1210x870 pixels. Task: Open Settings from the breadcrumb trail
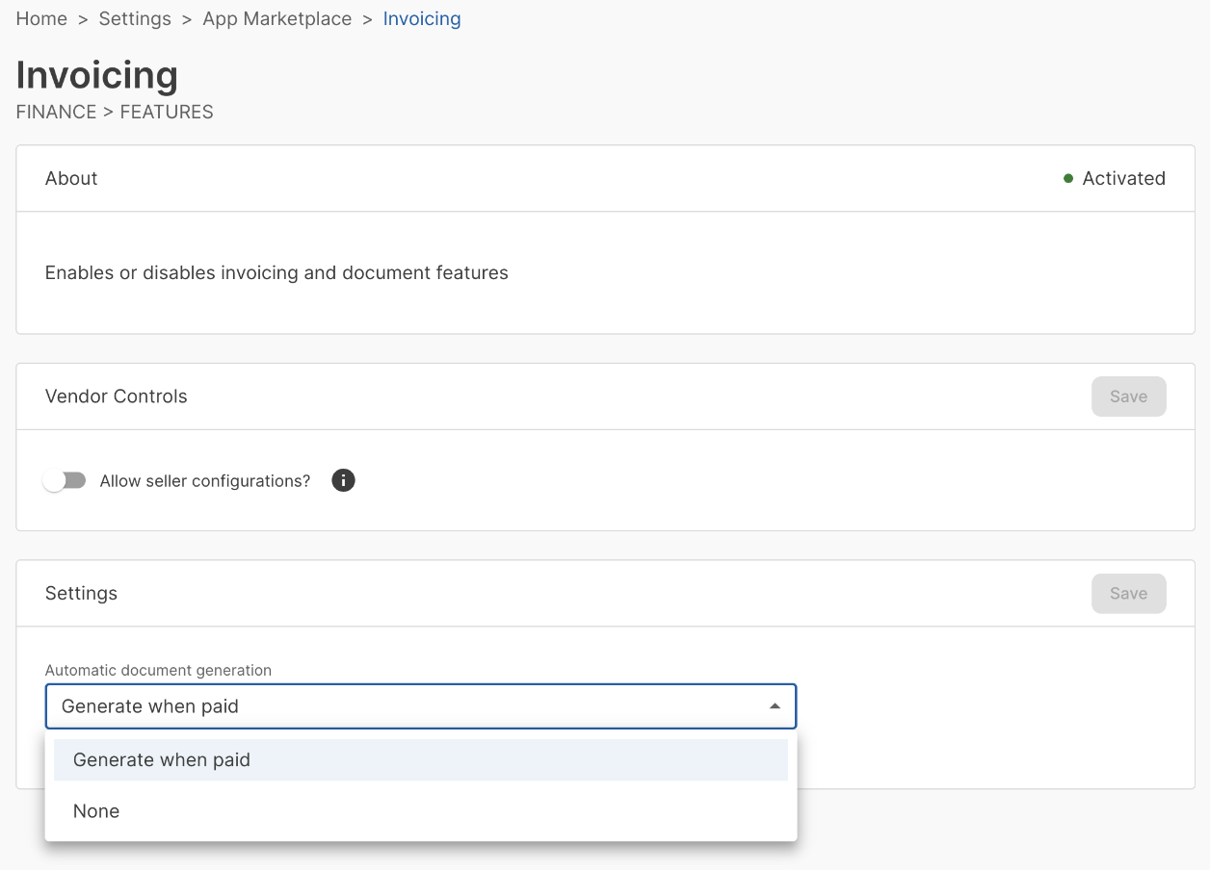(x=135, y=19)
